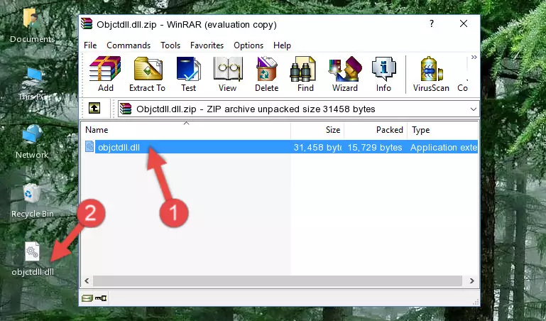Click the objctdll.dll row file icon
The image size is (546, 321).
click(89, 146)
